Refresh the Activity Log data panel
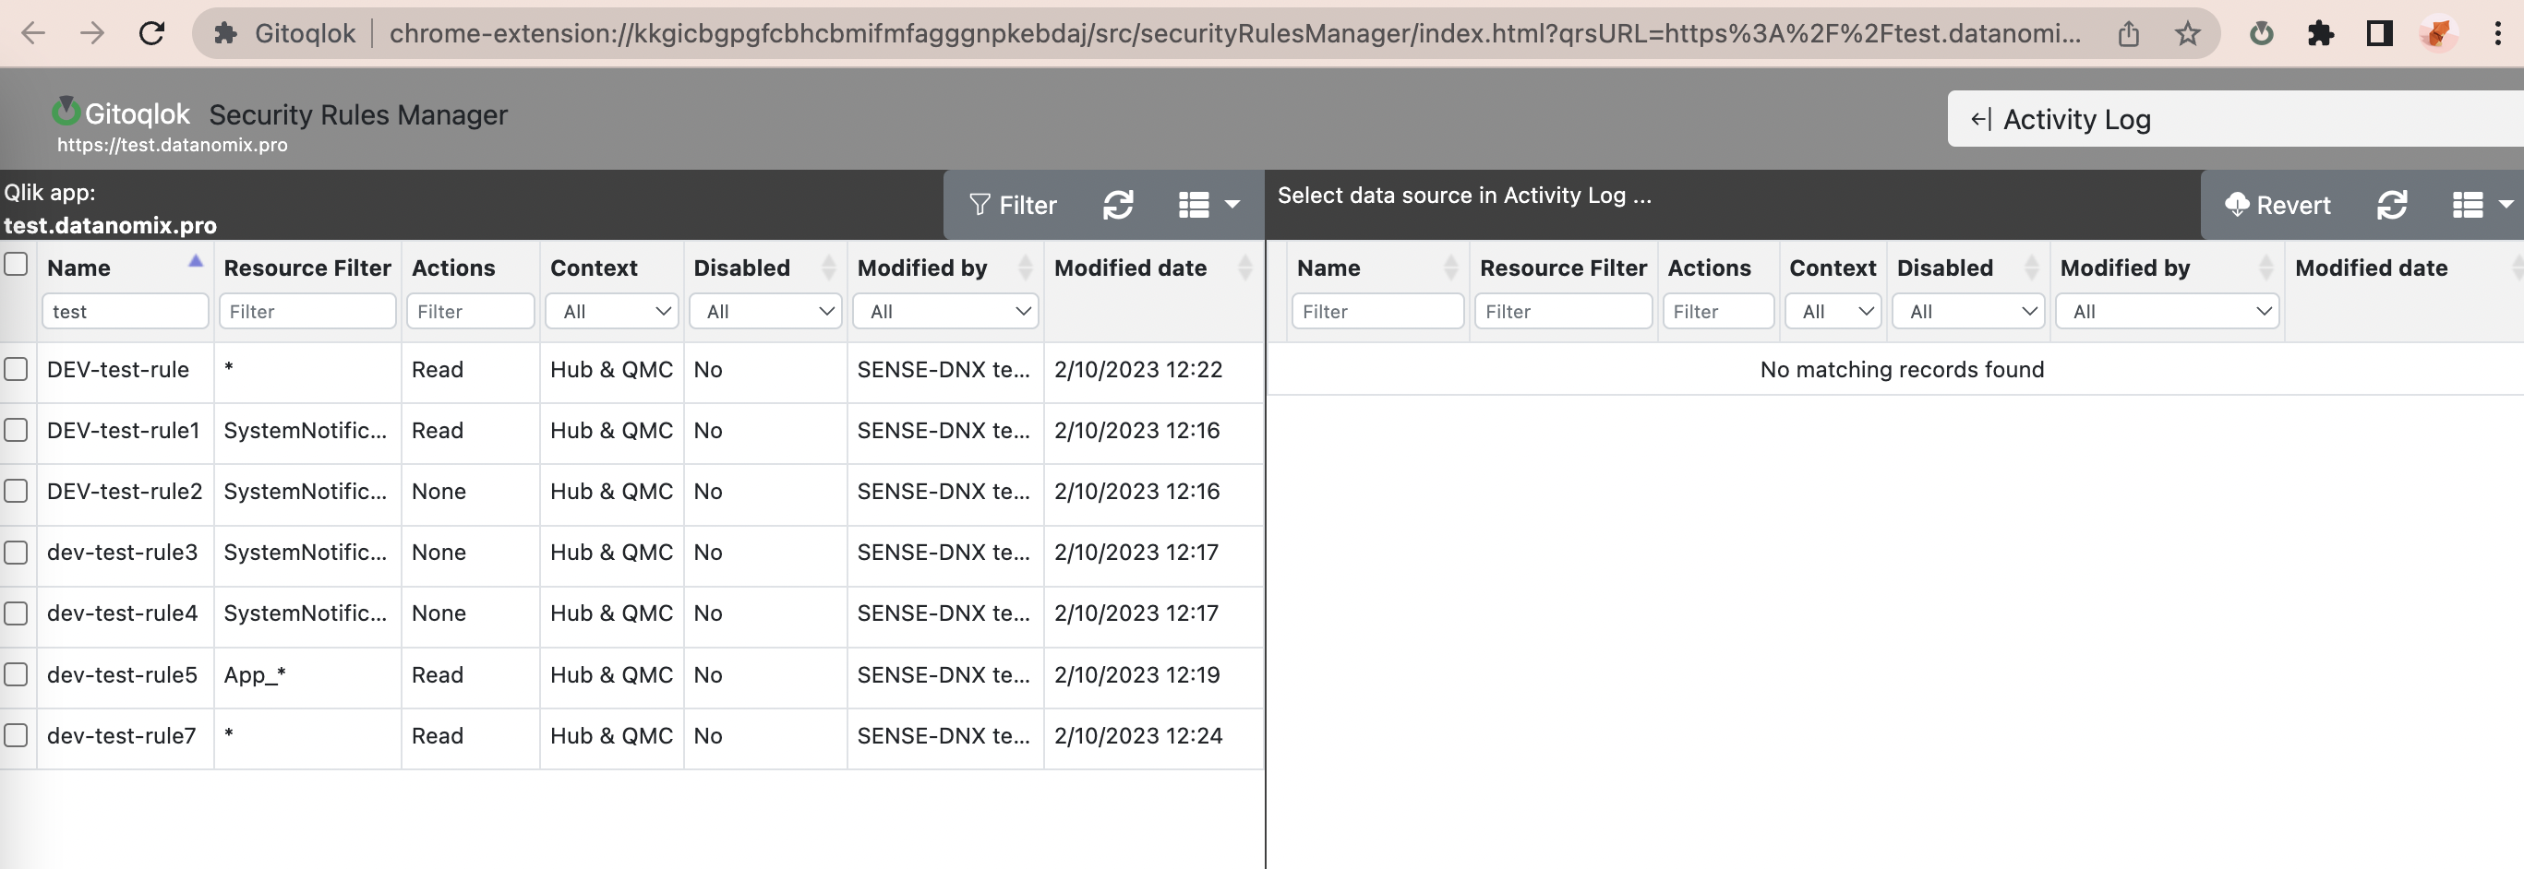Image resolution: width=2524 pixels, height=869 pixels. [2394, 205]
